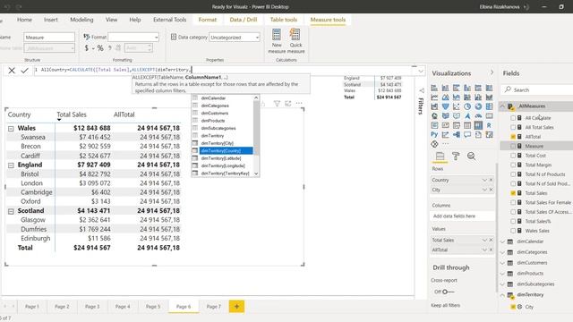Expand the dimProducts table
Image resolution: width=573 pixels, height=322 pixels.
(x=502, y=274)
